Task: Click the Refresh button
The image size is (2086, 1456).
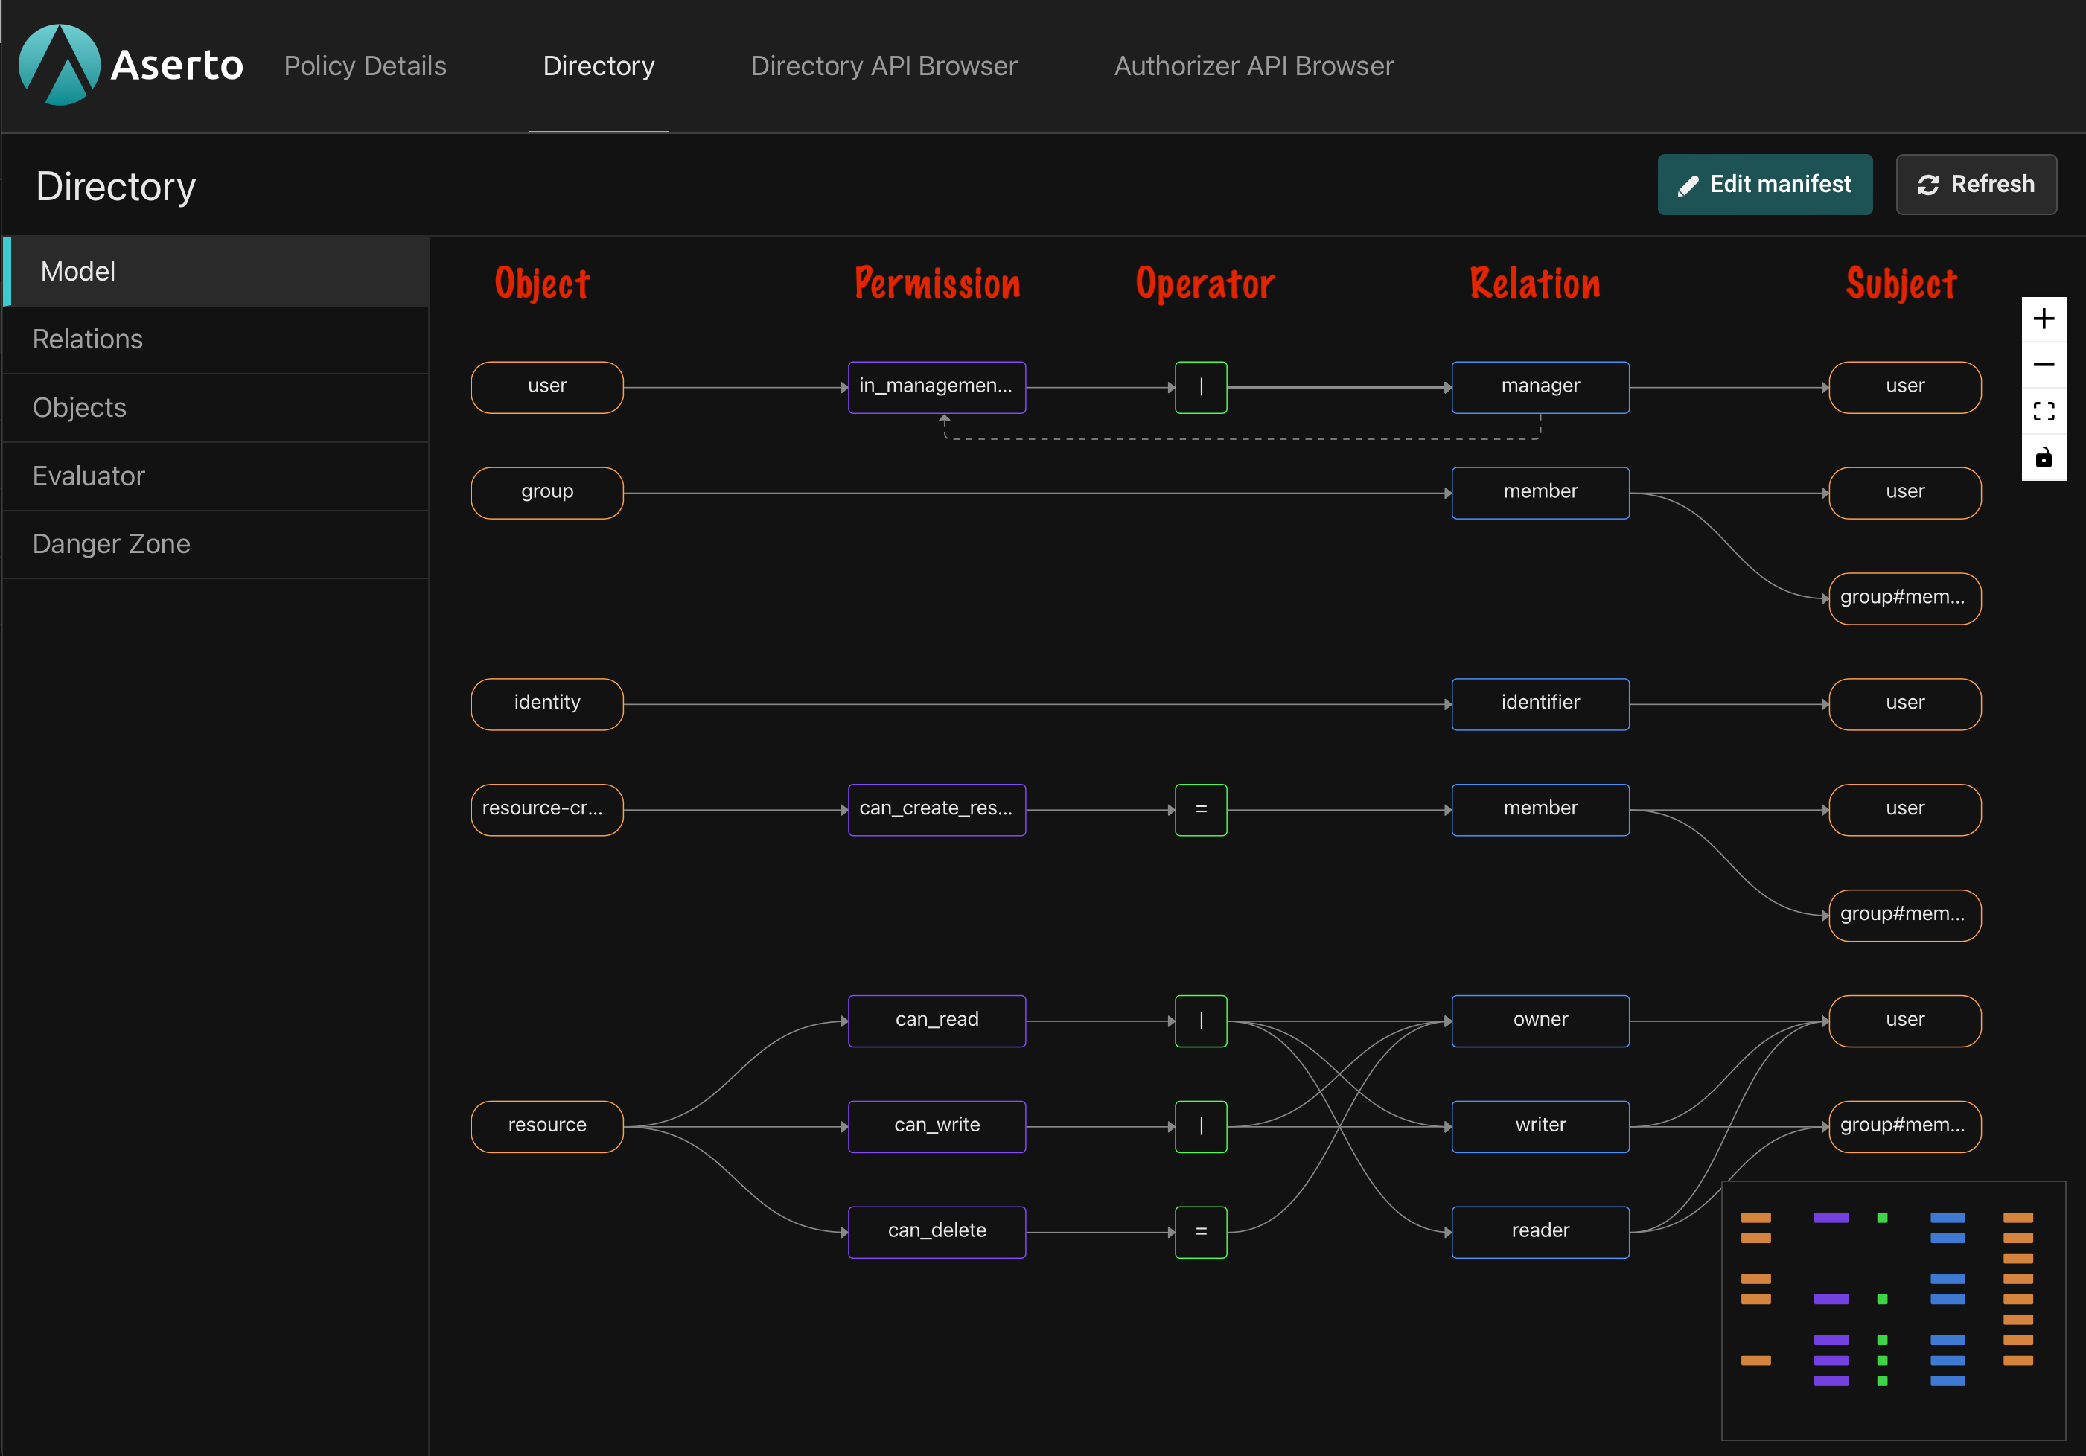Action: (1977, 185)
